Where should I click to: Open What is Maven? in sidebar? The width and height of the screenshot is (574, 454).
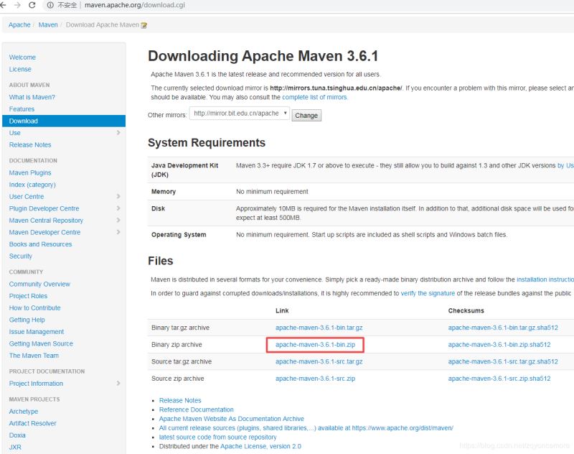pyautogui.click(x=32, y=97)
